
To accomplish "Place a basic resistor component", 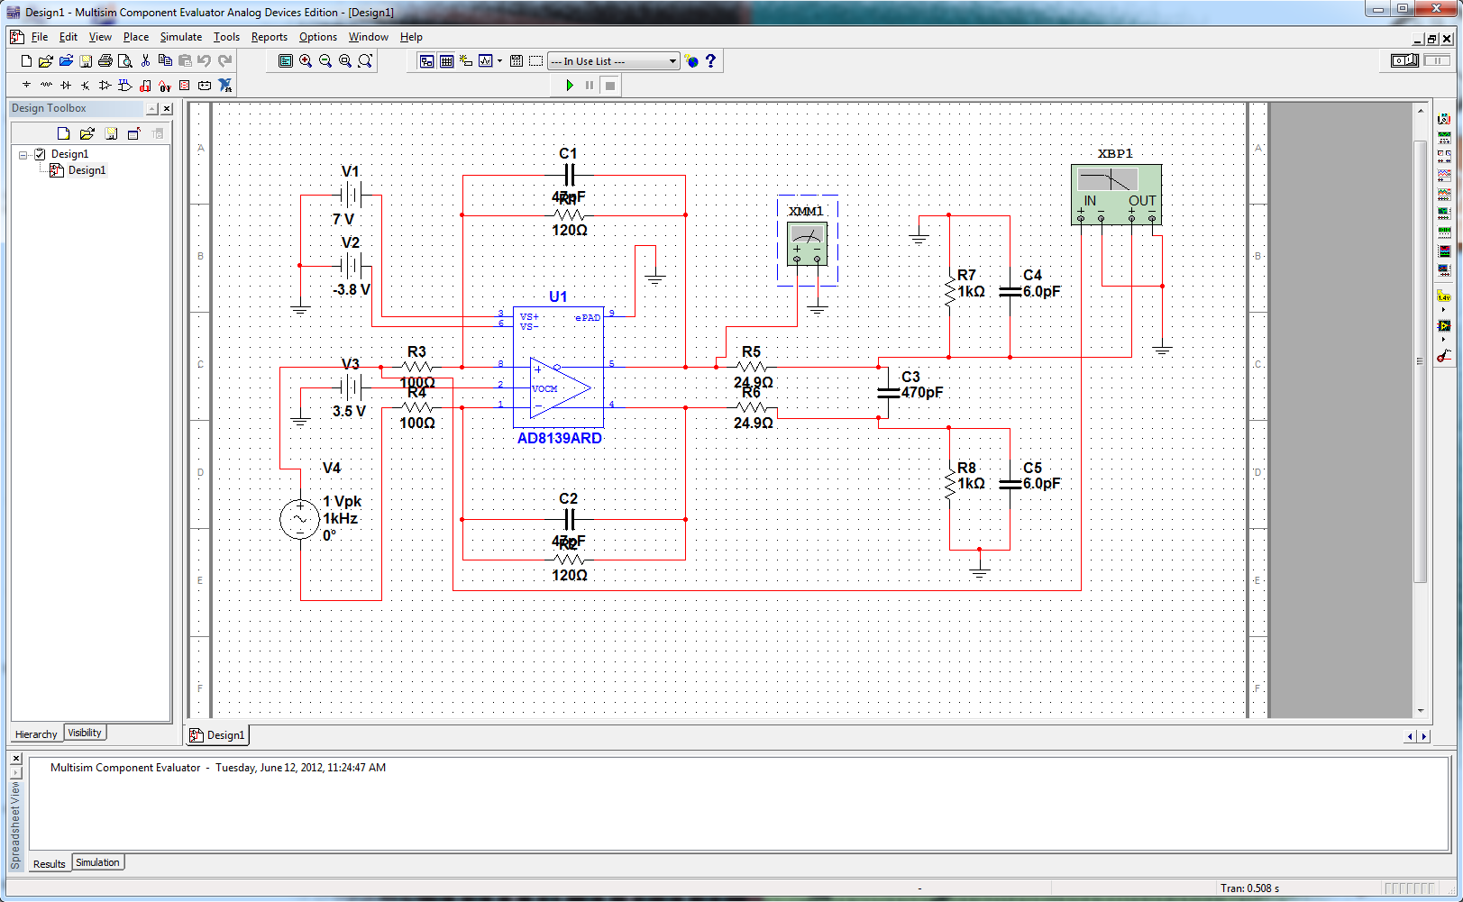I will 46,86.
